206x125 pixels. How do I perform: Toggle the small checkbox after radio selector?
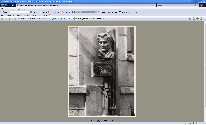pos(96,12)
